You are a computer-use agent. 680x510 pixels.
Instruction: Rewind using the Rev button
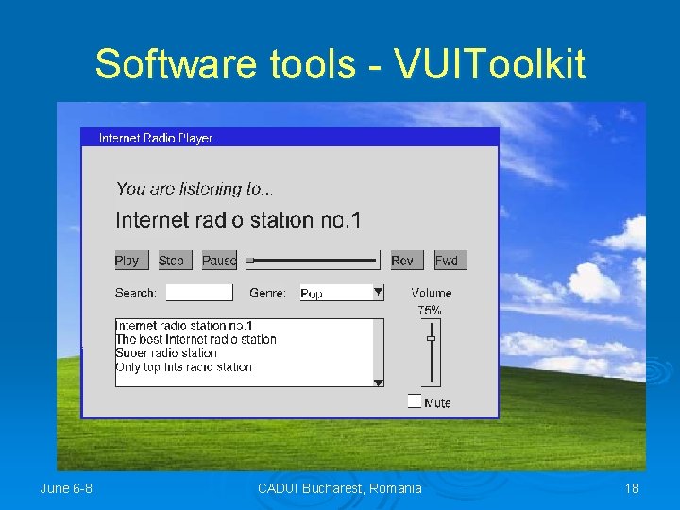[x=407, y=261]
